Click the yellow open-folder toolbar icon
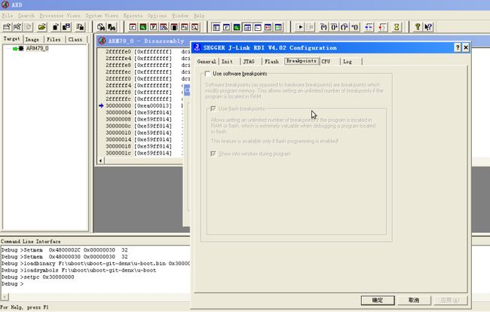 point(42,27)
